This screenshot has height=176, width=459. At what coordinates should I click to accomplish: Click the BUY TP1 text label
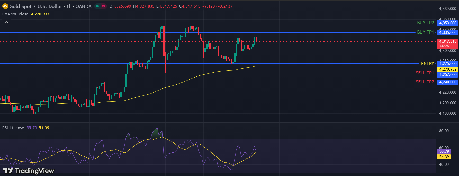coord(425,32)
